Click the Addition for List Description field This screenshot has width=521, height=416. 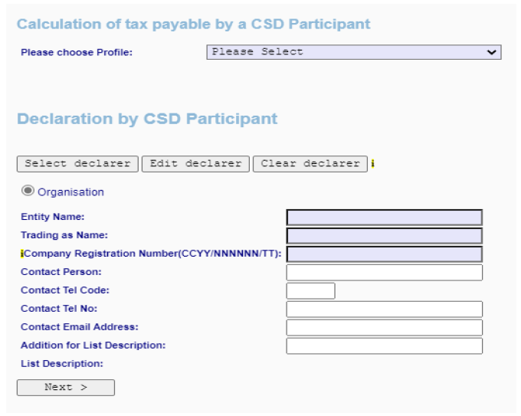point(385,346)
